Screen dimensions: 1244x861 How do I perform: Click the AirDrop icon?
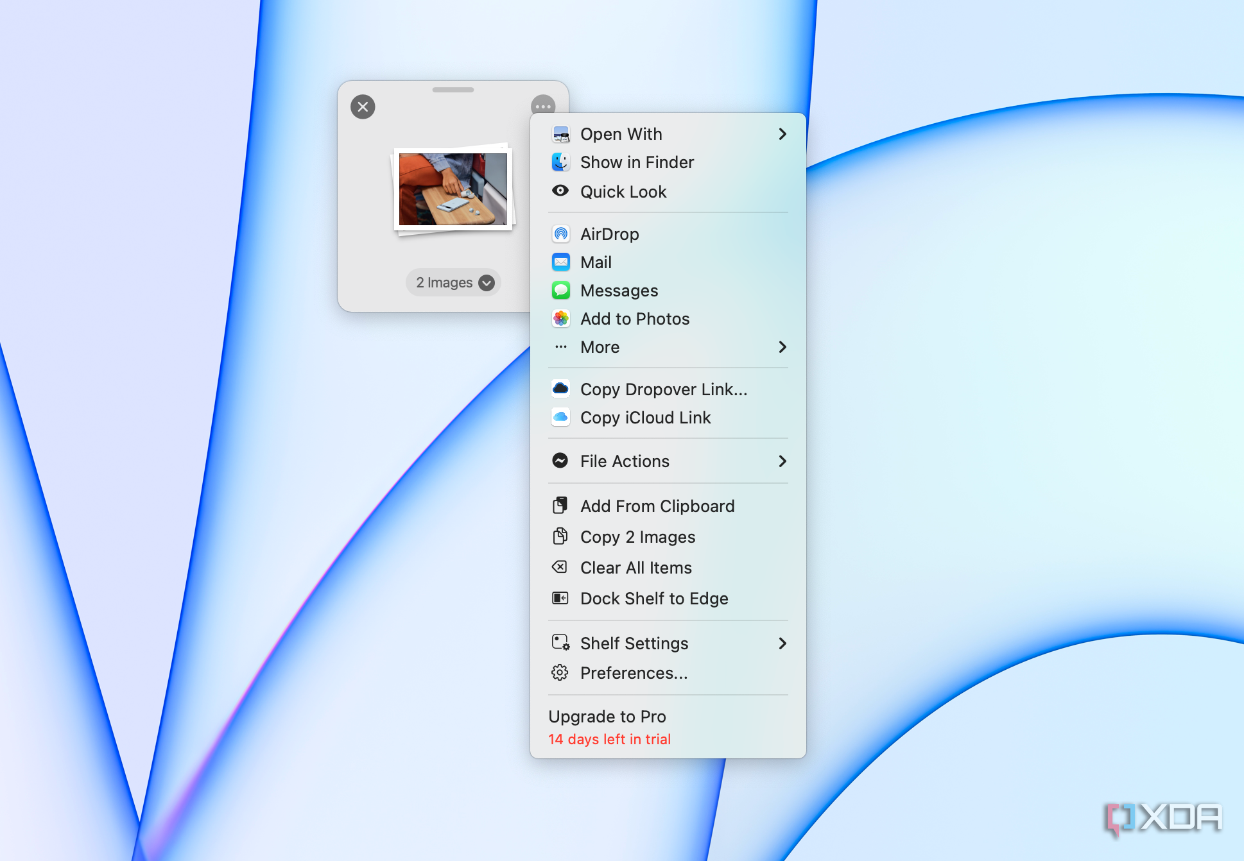(561, 234)
